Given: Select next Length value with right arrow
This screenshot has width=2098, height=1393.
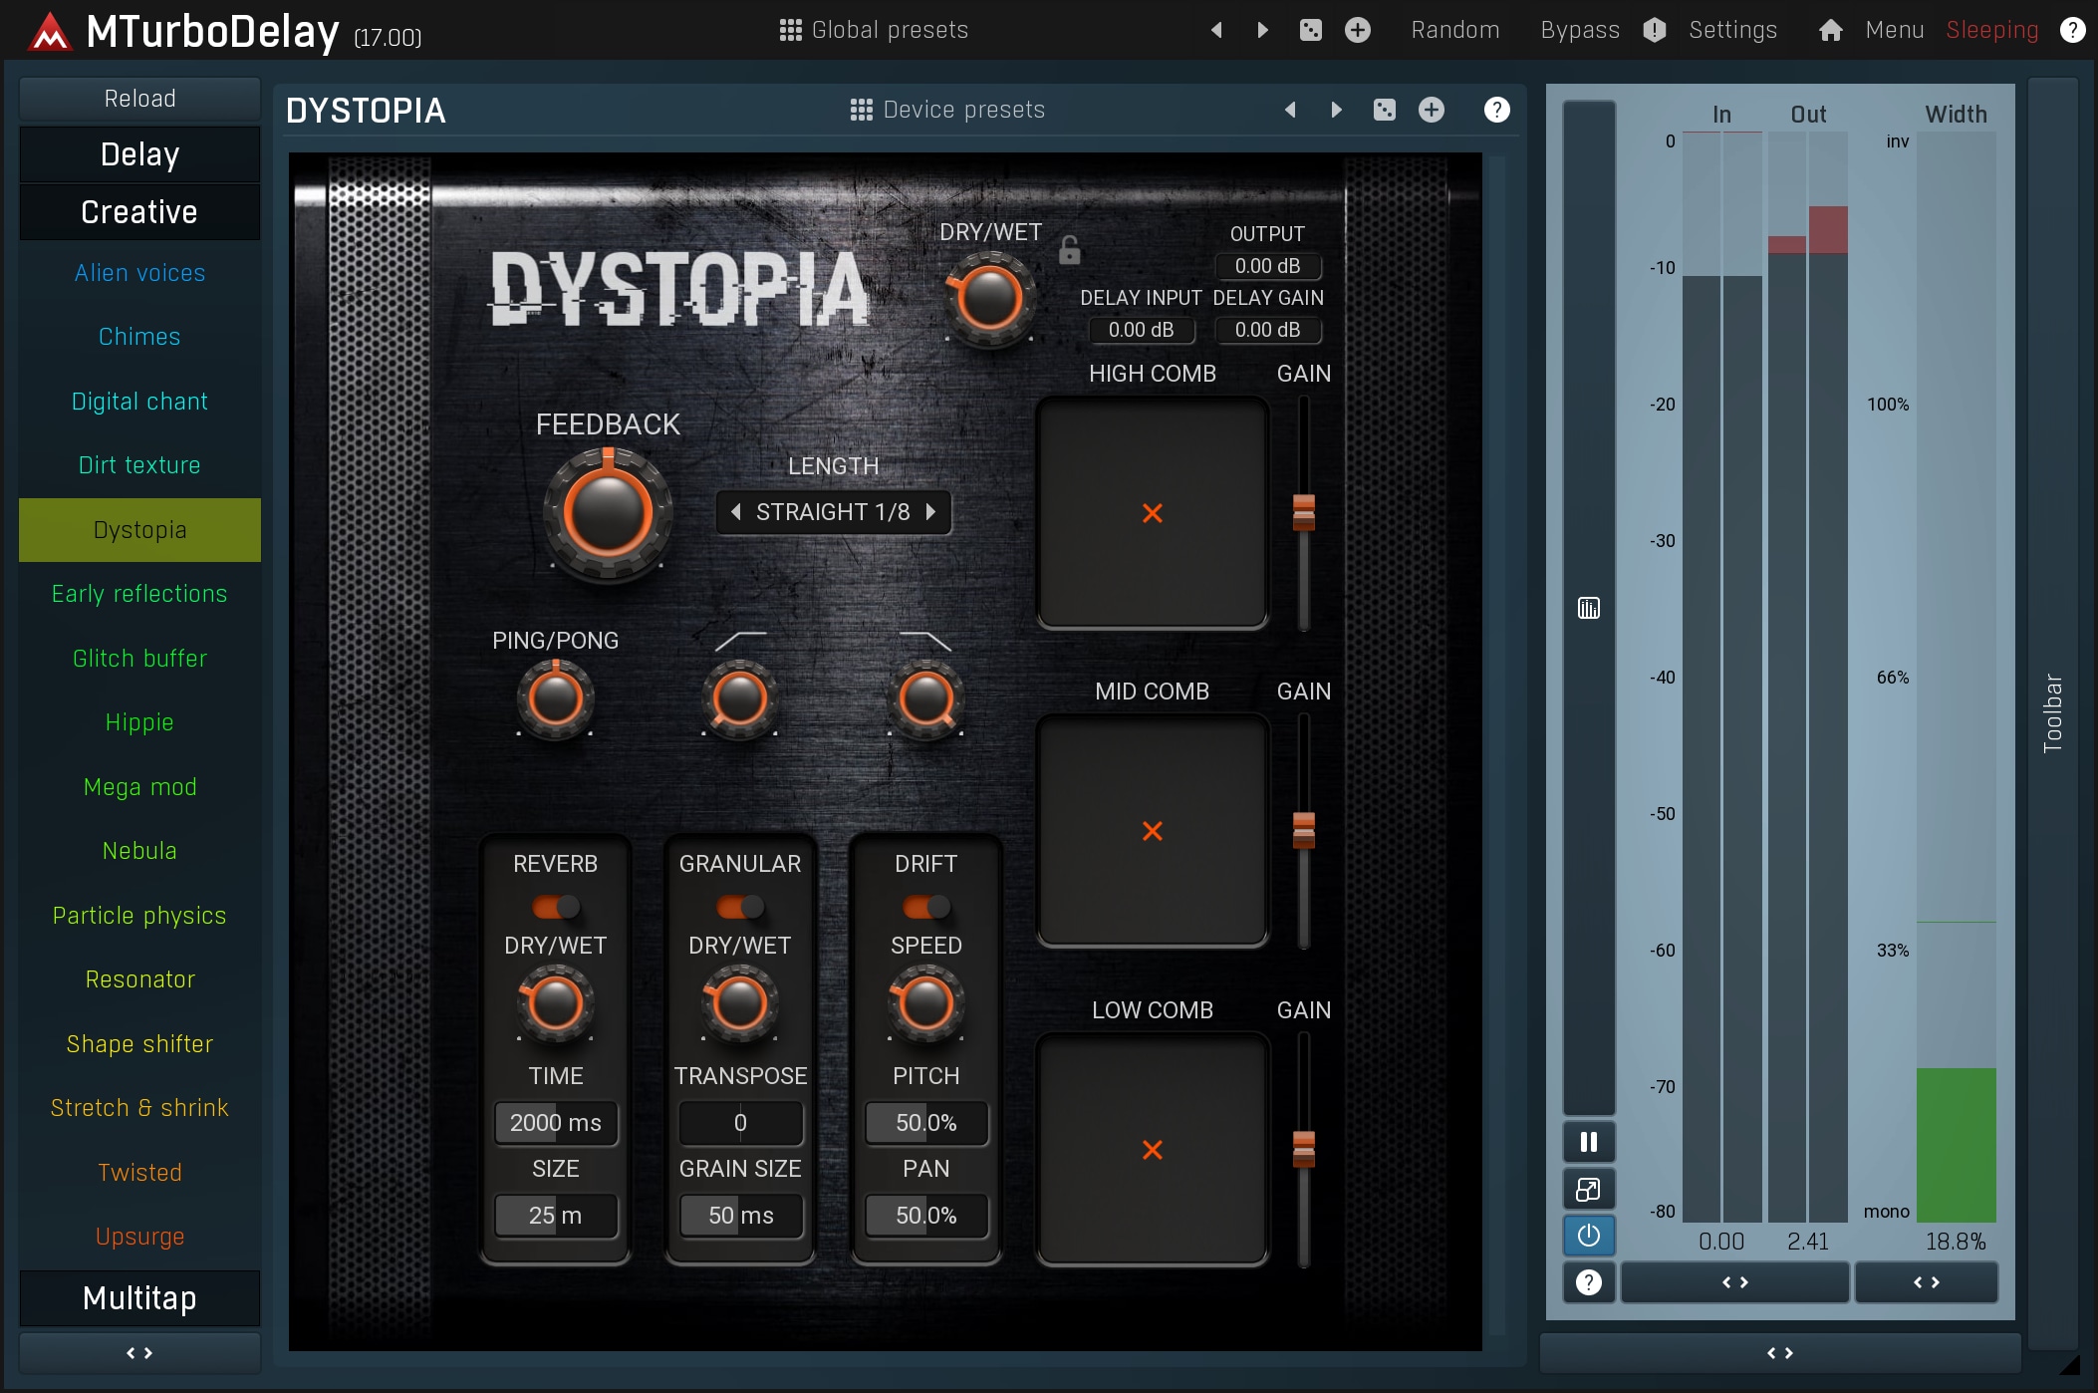Looking at the screenshot, I should [x=931, y=512].
